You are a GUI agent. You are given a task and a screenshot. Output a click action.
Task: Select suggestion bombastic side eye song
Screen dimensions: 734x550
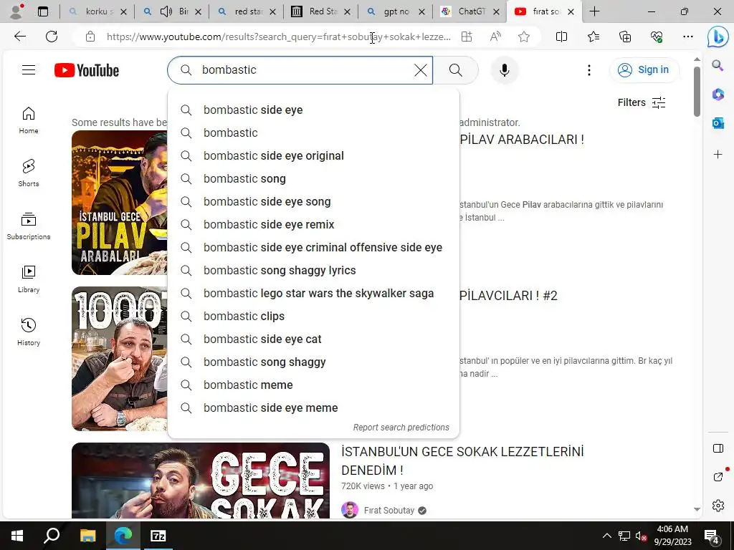[x=313, y=201]
